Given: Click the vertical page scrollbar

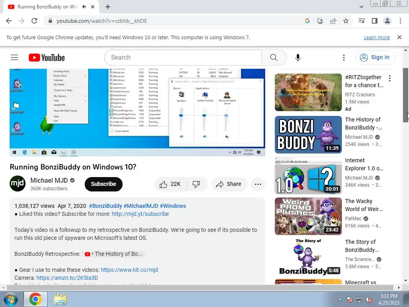Looking at the screenshot, I should click(406, 95).
